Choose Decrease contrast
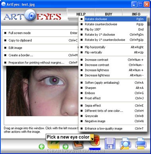 pos(113,65)
